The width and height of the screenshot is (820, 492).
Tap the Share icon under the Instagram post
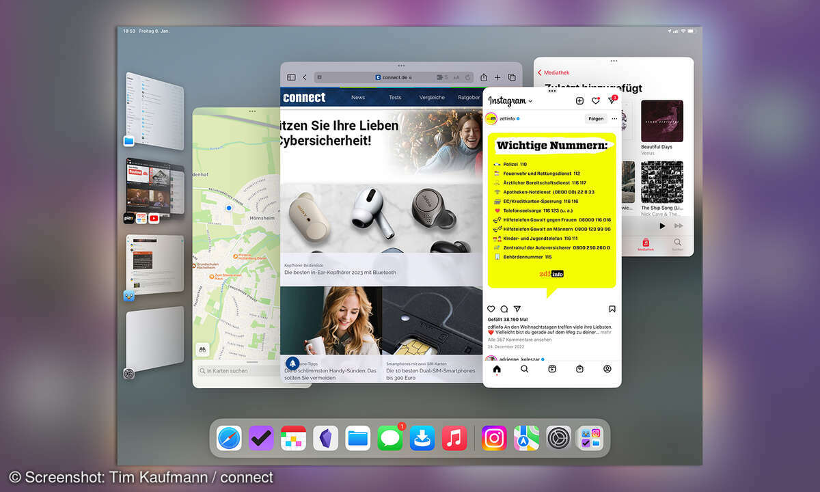tap(517, 309)
